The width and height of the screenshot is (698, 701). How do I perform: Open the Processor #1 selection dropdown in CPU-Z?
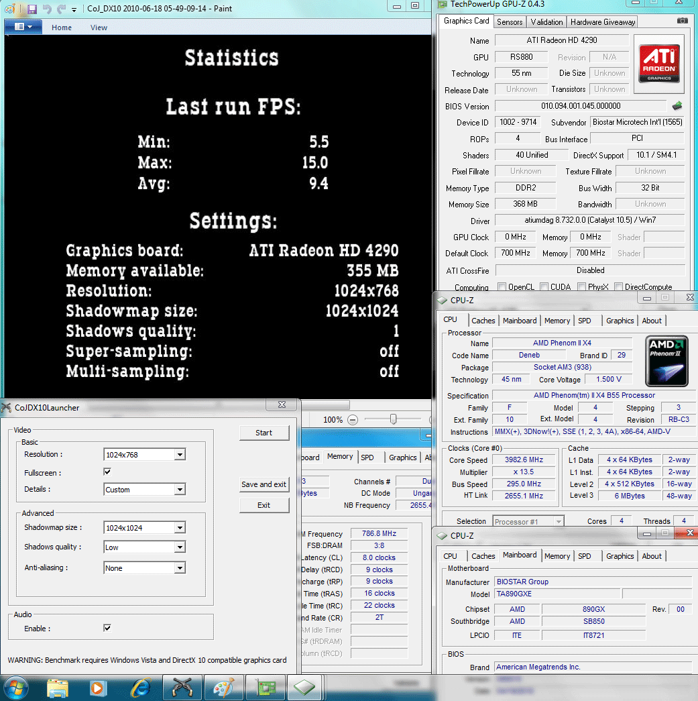pos(528,521)
